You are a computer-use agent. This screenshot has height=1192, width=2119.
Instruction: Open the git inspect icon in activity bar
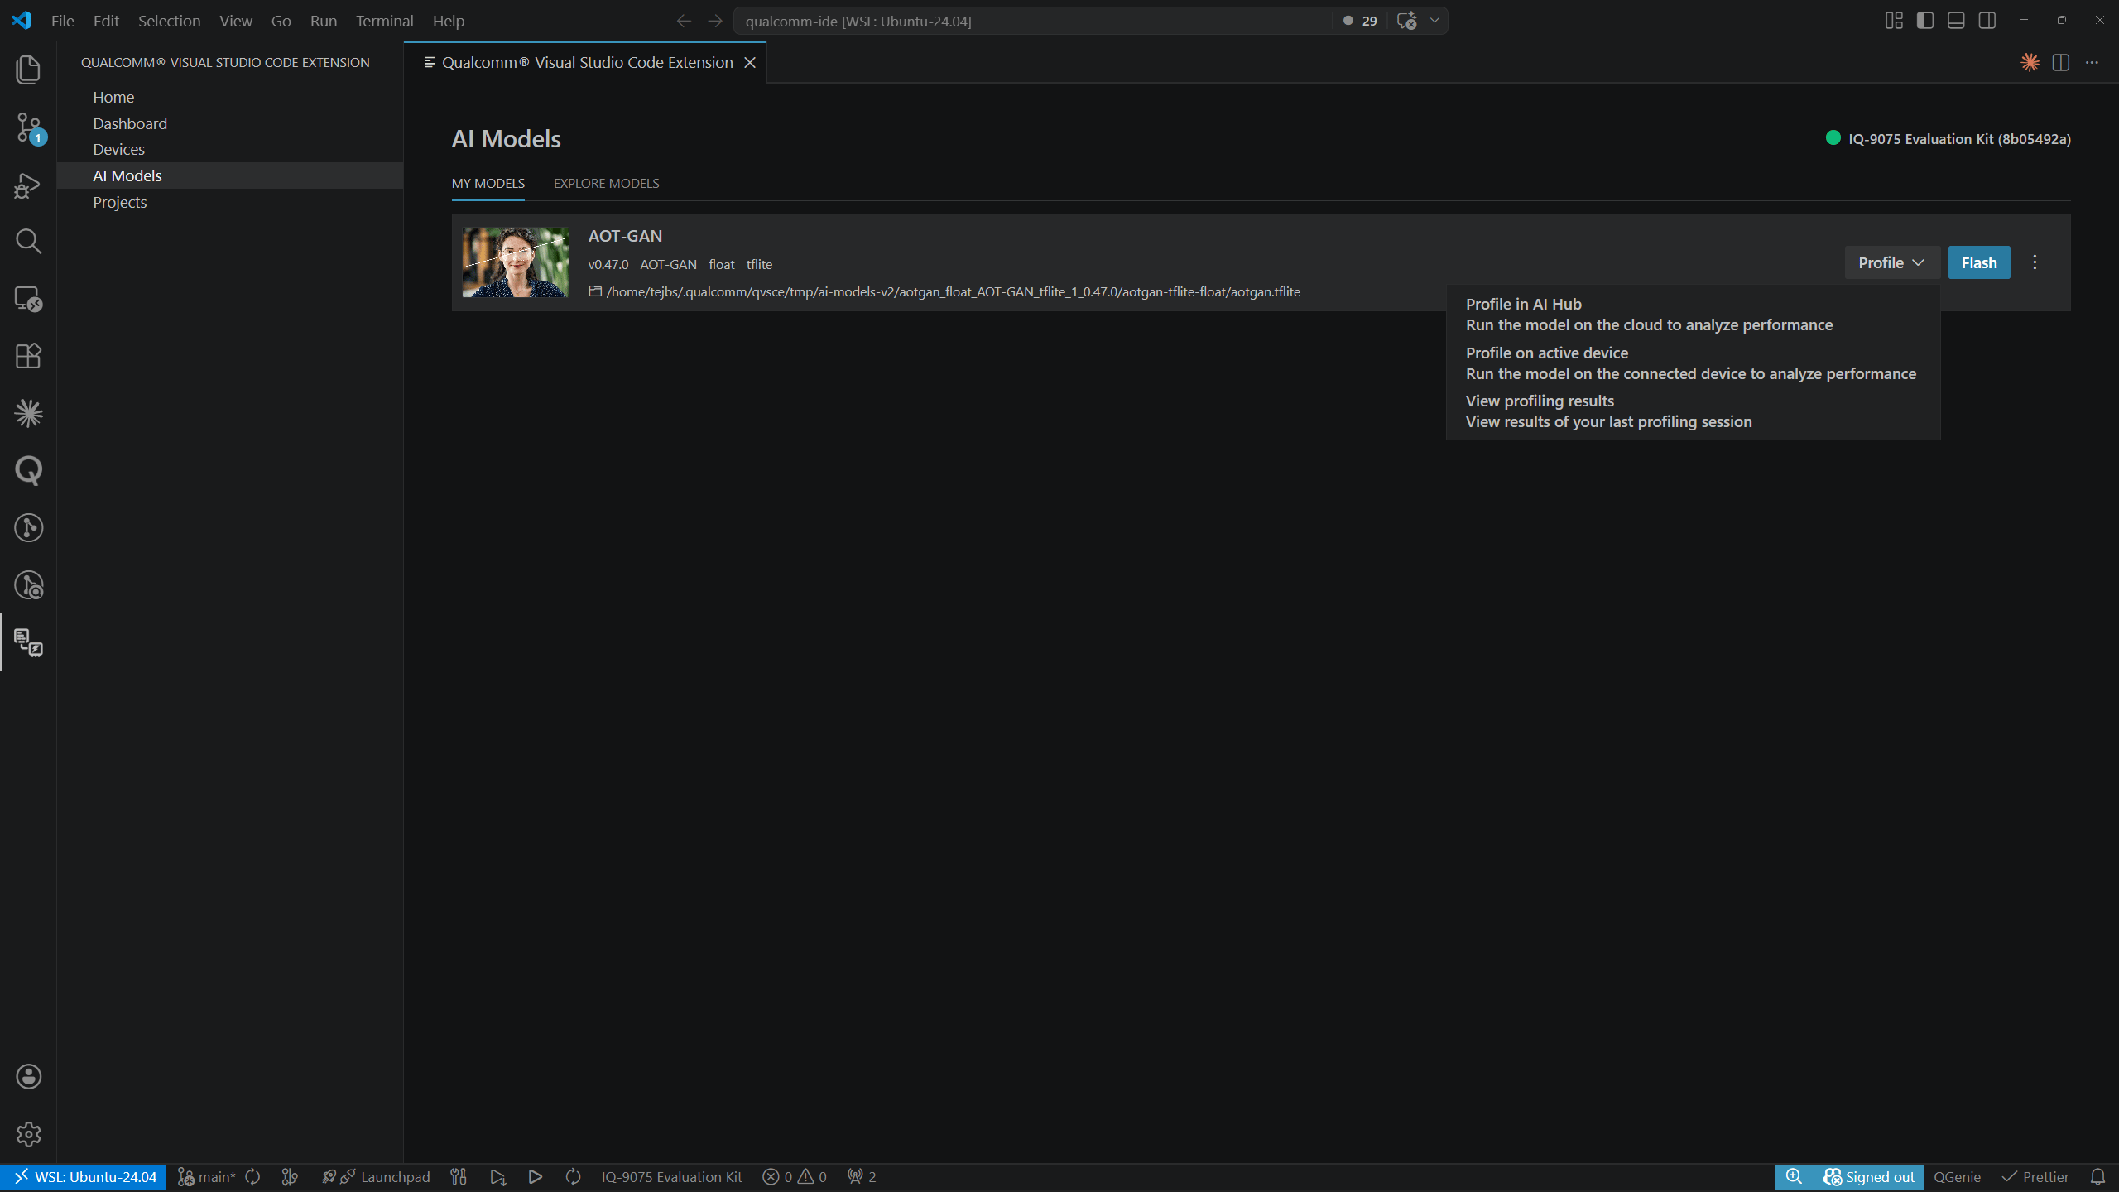click(28, 585)
